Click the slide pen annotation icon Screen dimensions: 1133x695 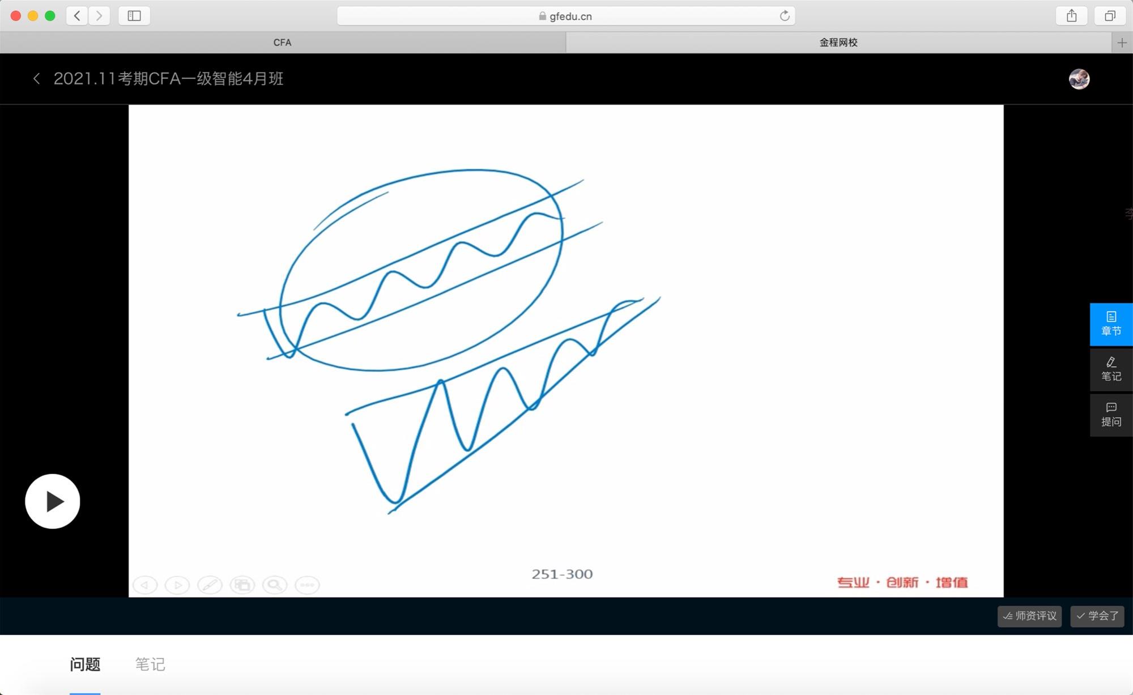(x=210, y=585)
